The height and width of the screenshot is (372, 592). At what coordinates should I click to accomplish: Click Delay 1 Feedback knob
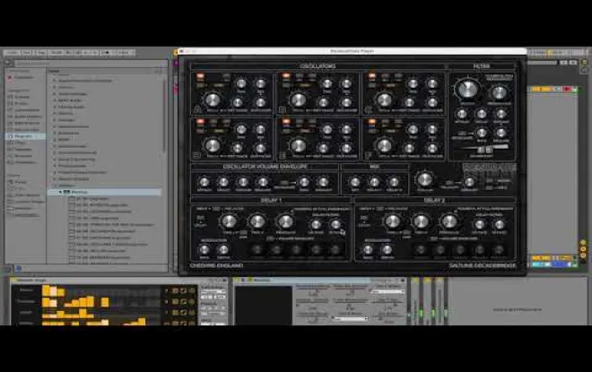(x=285, y=221)
